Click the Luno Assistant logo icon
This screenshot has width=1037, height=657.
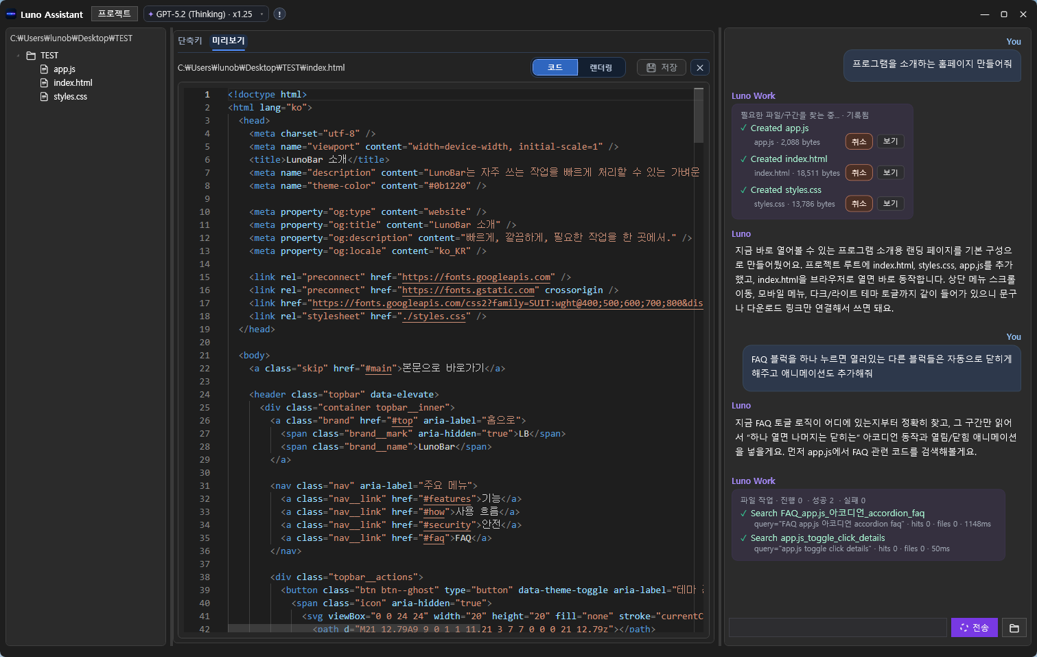tap(11, 14)
